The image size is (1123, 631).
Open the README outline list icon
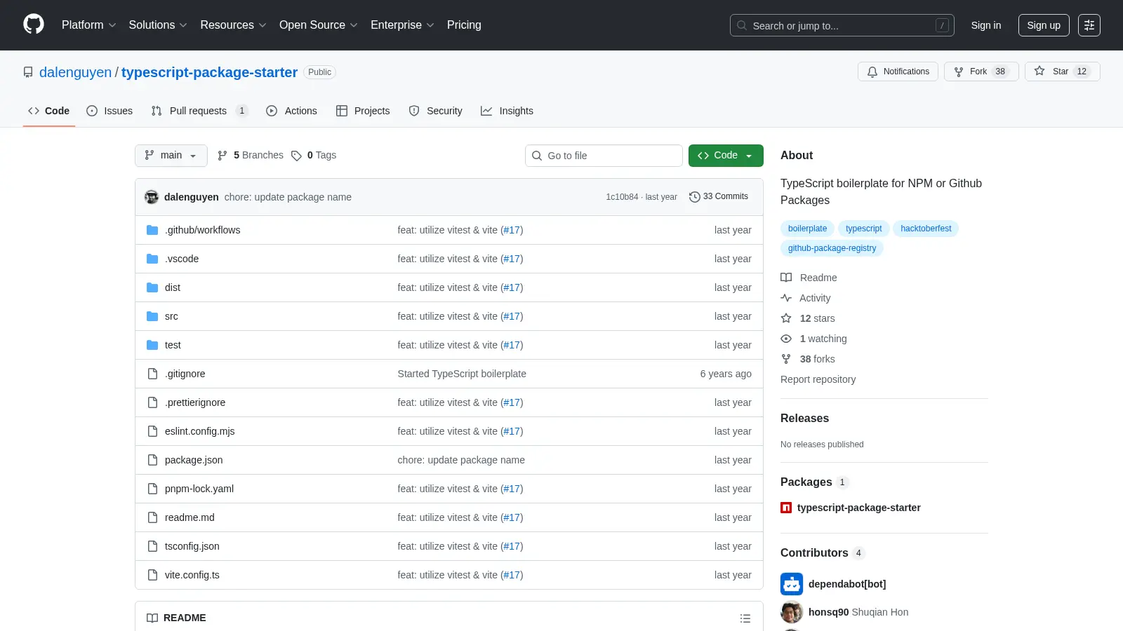coord(745,618)
